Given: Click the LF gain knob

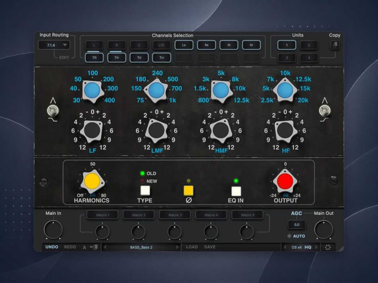Looking at the screenshot, I should 92,130.
